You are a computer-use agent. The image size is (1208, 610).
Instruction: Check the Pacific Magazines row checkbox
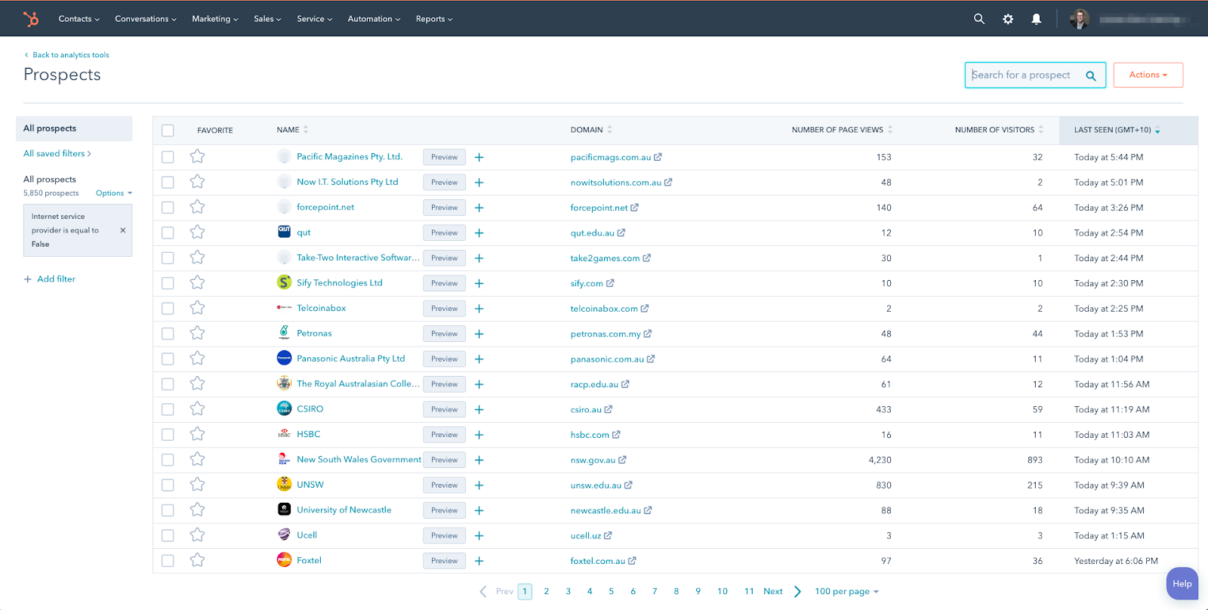[168, 157]
